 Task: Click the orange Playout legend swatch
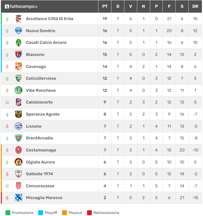pos(64,213)
